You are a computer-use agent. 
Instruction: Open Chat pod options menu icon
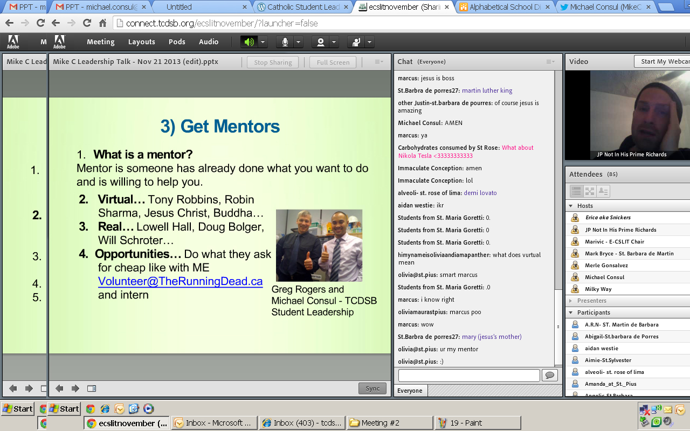coord(550,62)
